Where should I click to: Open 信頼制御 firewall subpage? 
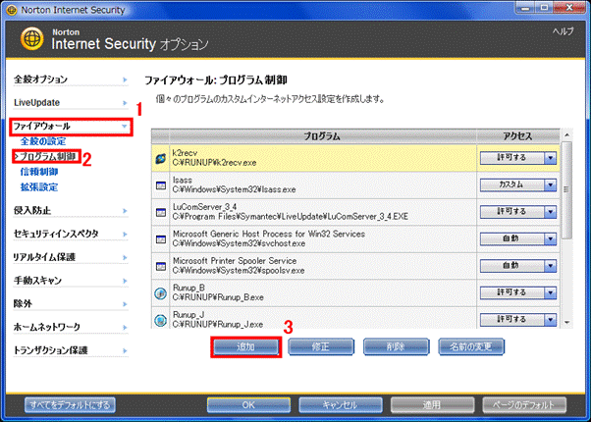[39, 172]
